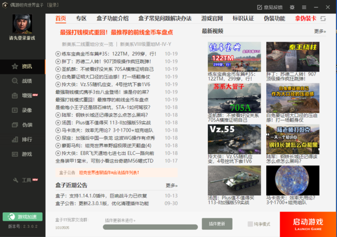Click the settings gear icon in title bar

pyautogui.click(x=292, y=6)
